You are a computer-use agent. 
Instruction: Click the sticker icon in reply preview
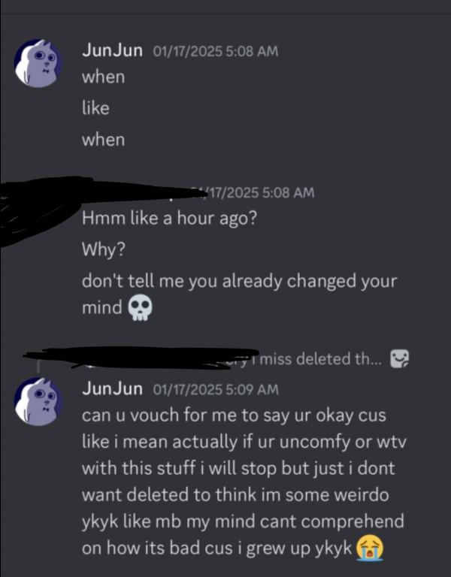coord(399,359)
